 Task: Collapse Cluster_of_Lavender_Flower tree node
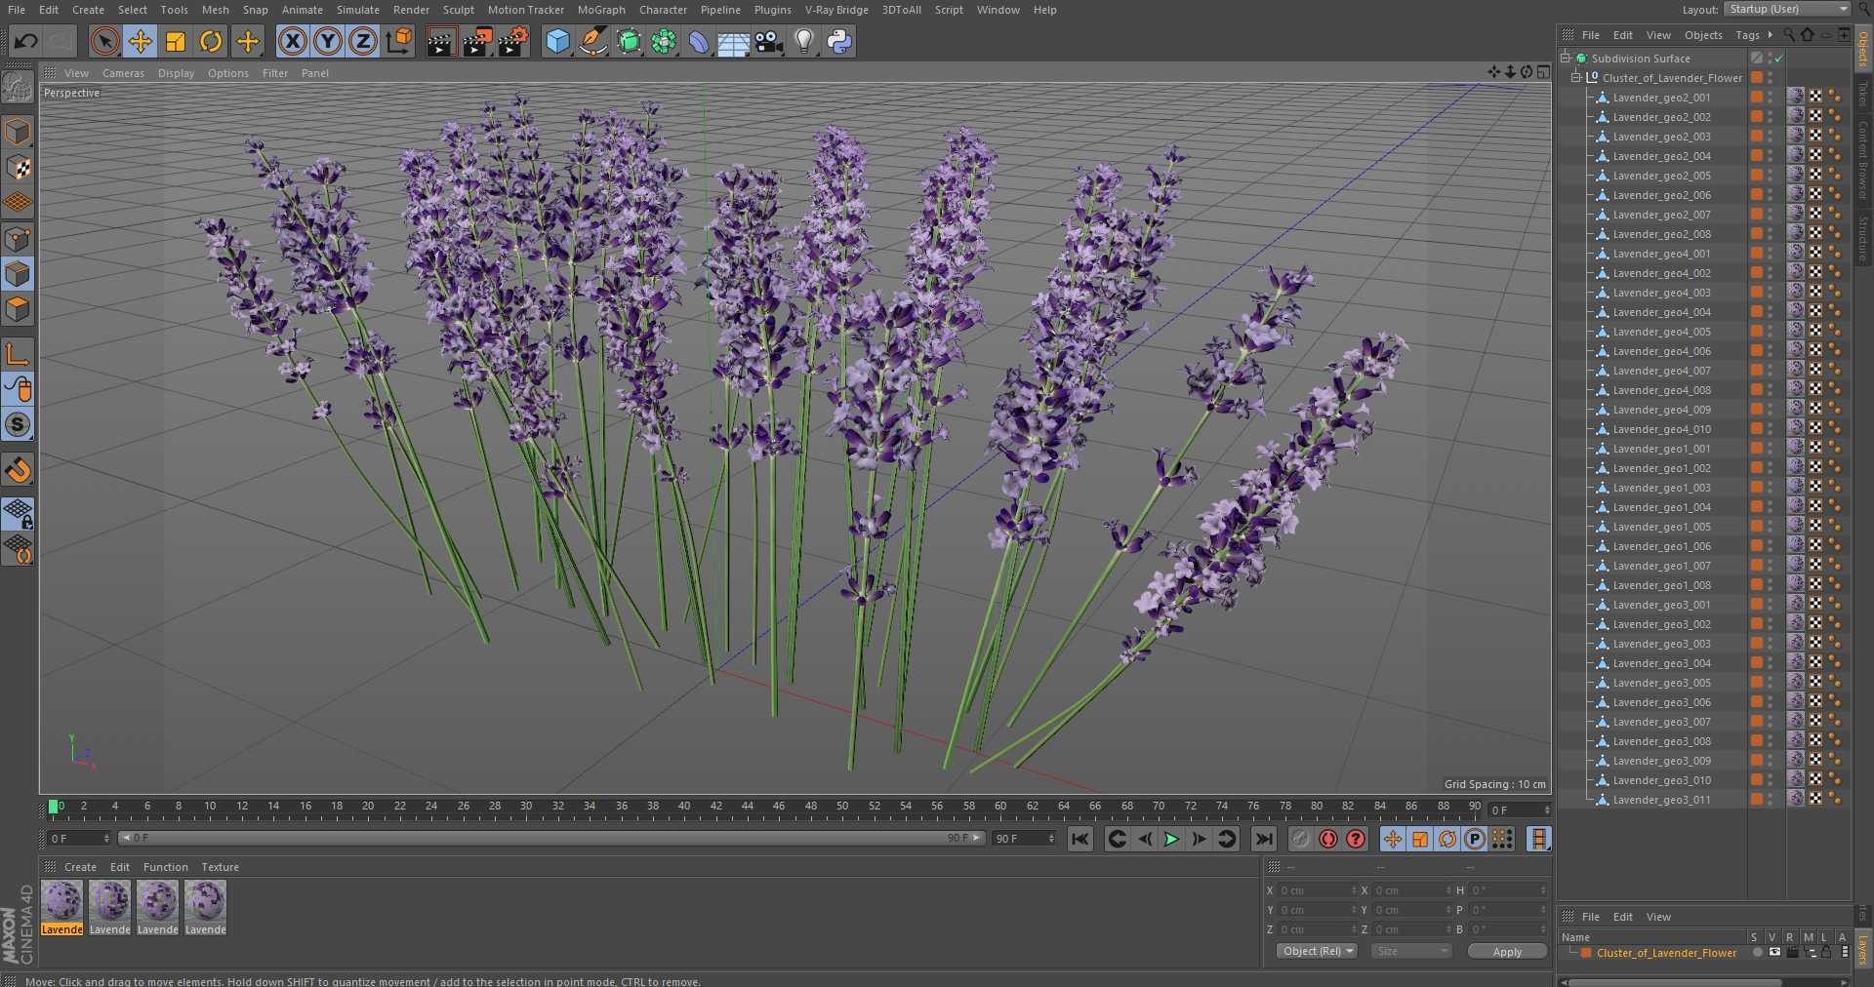point(1575,78)
